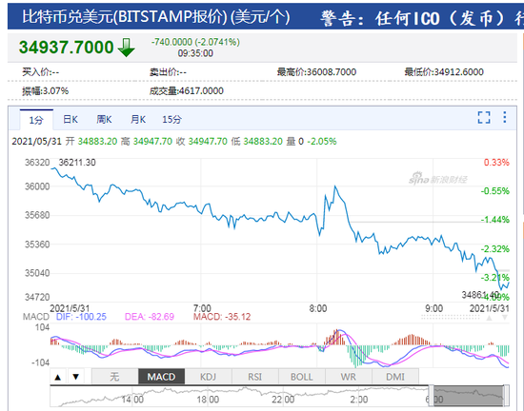This screenshot has width=524, height=411.
Task: Open fullscreen chart view icon
Action: (x=484, y=117)
